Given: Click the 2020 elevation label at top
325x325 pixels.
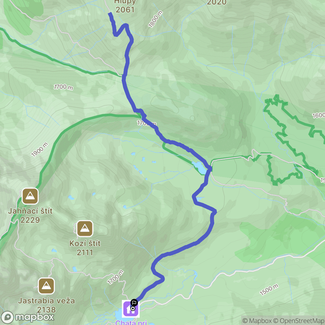Looking at the screenshot, I should click(x=216, y=3).
